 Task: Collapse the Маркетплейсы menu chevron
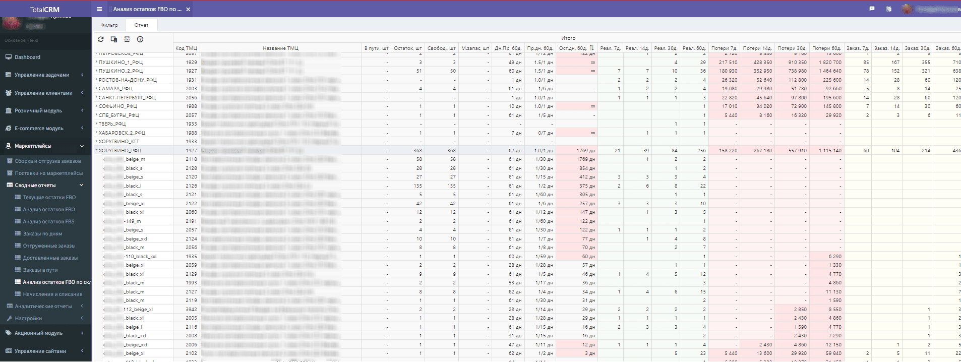coord(82,146)
